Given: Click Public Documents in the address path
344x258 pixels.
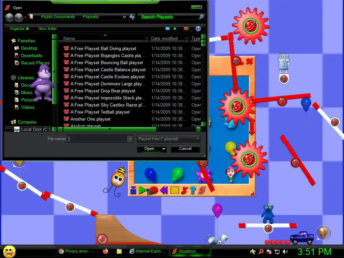Looking at the screenshot, I should (58, 17).
